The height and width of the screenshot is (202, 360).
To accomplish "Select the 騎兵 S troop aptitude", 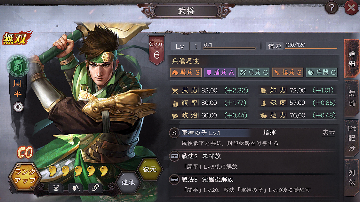I will pos(186,72).
